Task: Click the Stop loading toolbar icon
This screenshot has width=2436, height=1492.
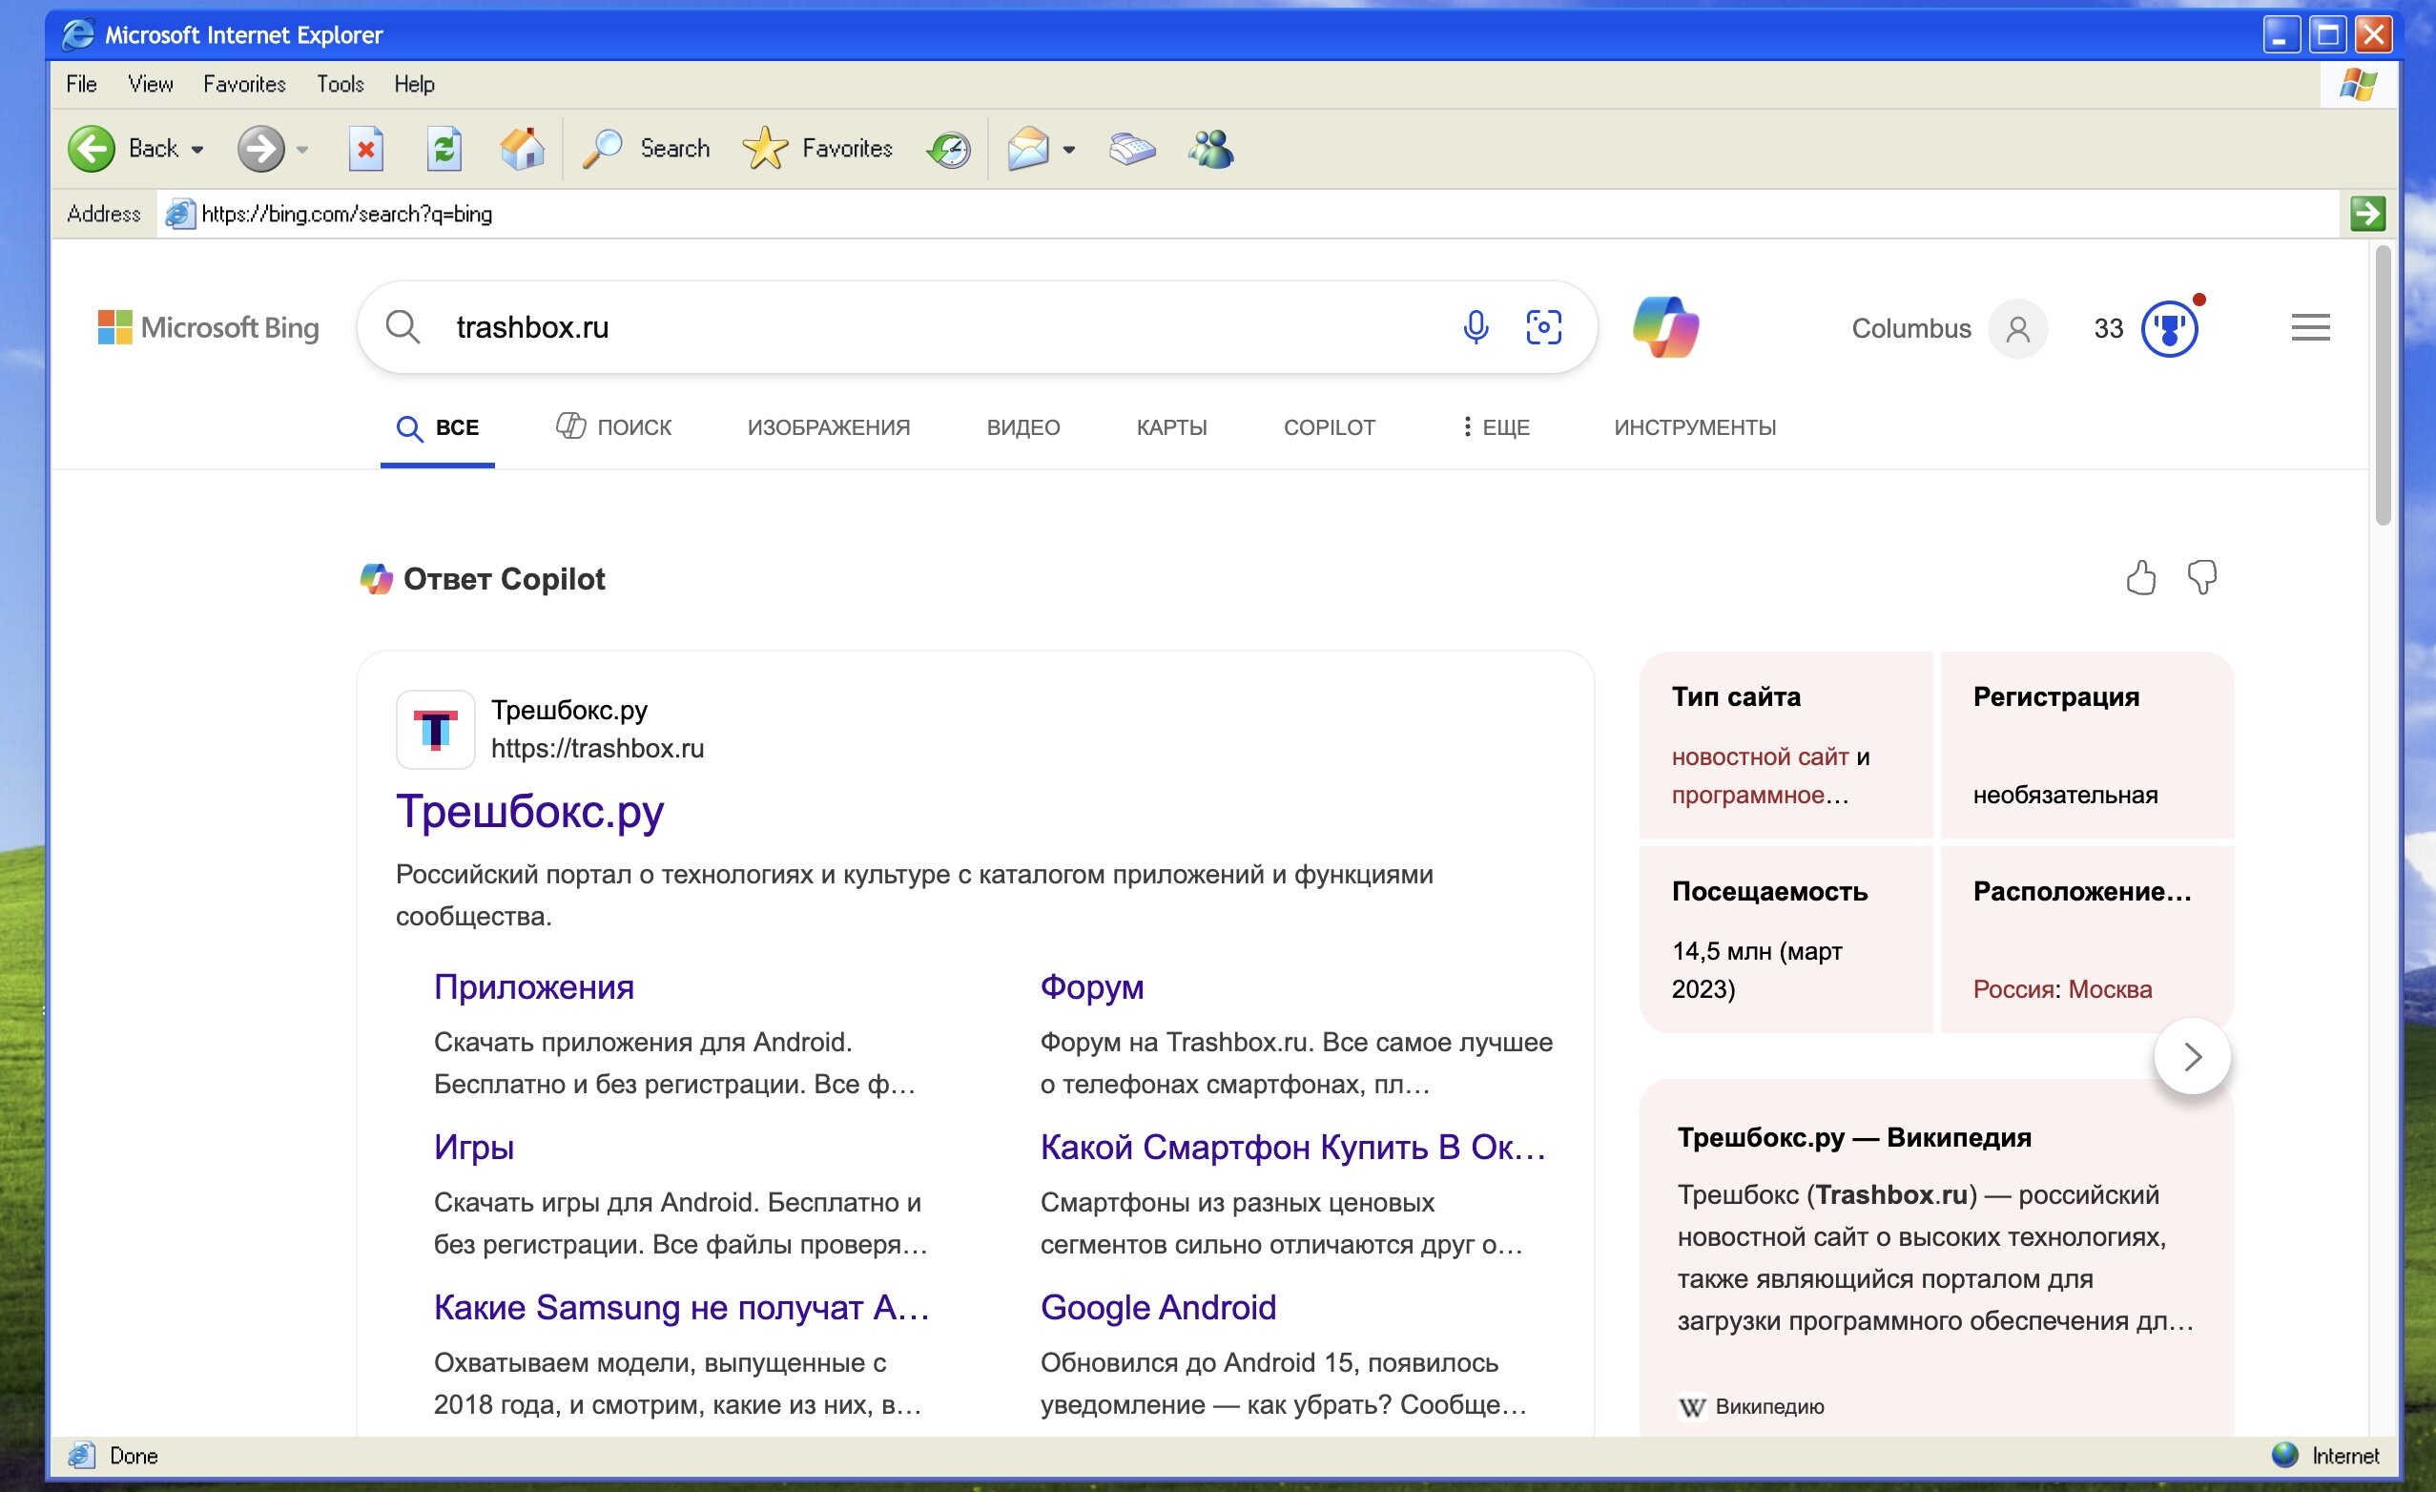Action: pos(366,150)
